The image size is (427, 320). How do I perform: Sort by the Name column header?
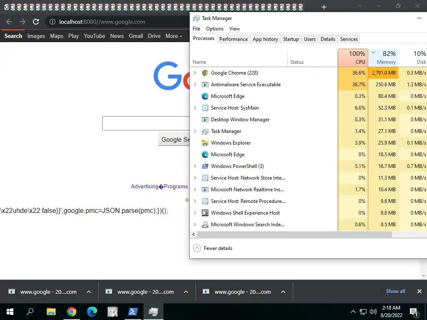tap(240, 58)
